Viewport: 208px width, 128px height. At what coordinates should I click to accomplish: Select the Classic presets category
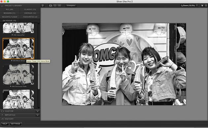click(30, 10)
